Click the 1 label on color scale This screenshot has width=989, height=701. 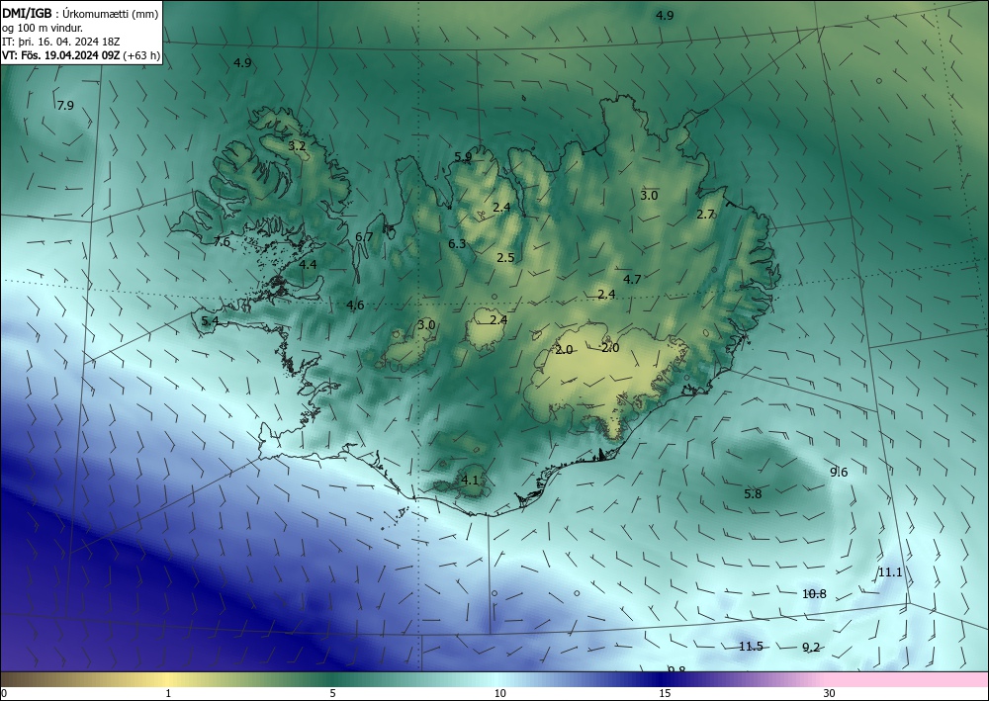coord(168,693)
